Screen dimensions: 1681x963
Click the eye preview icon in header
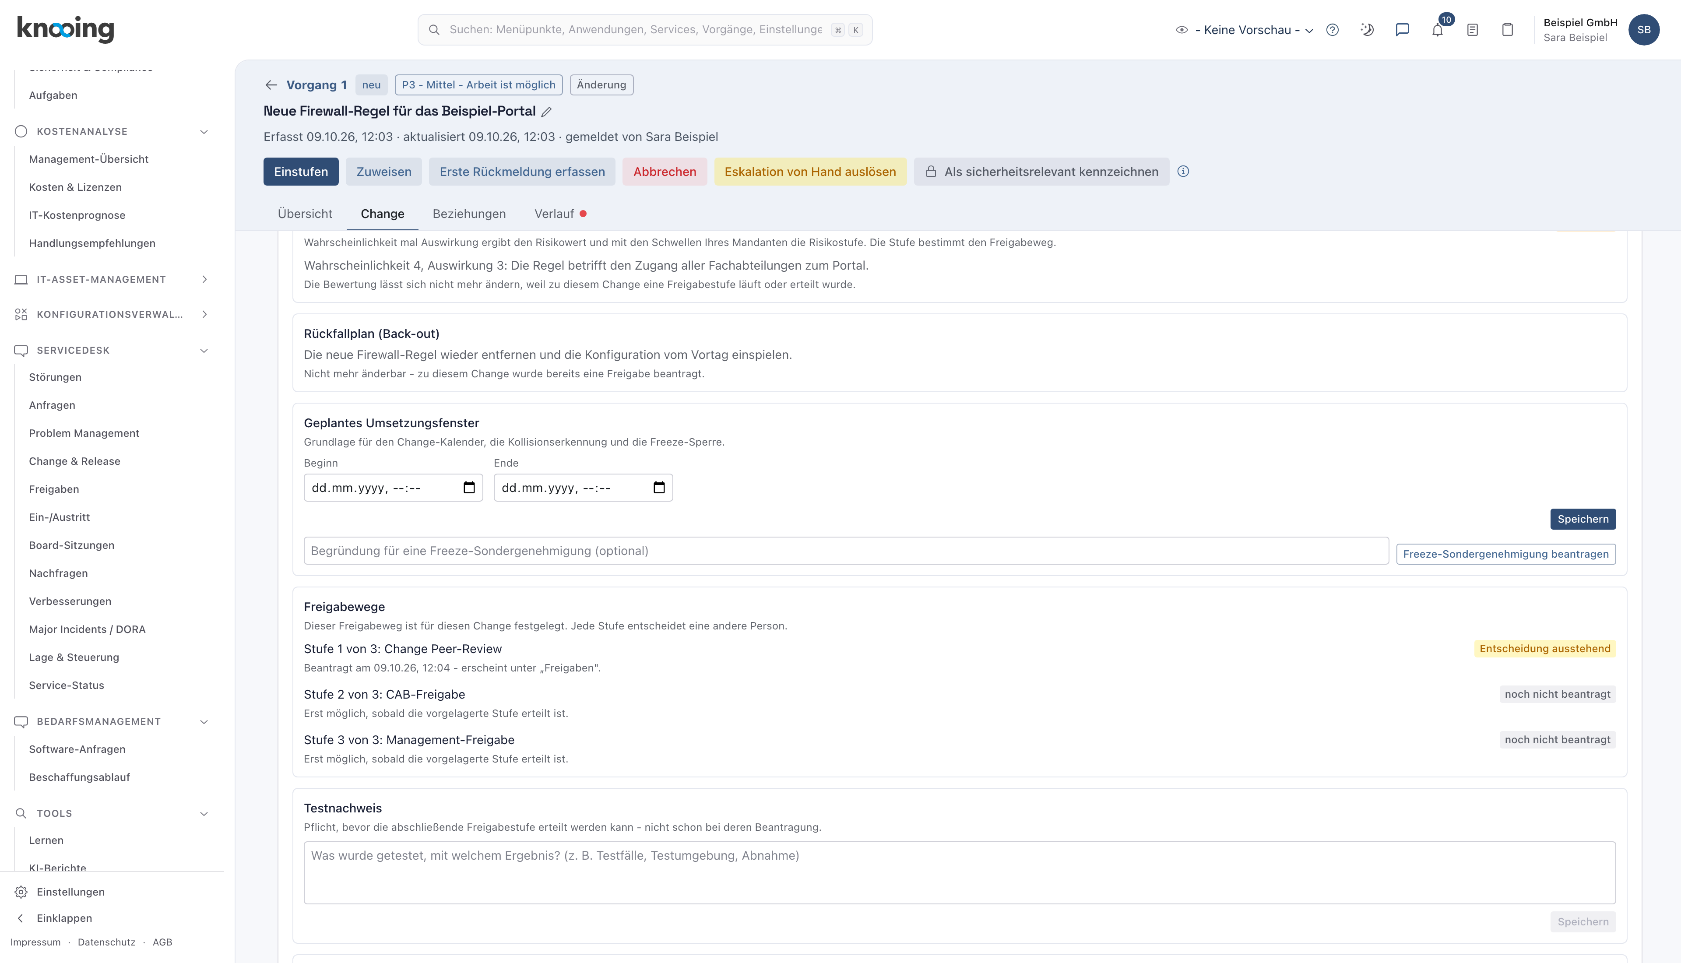(1182, 30)
